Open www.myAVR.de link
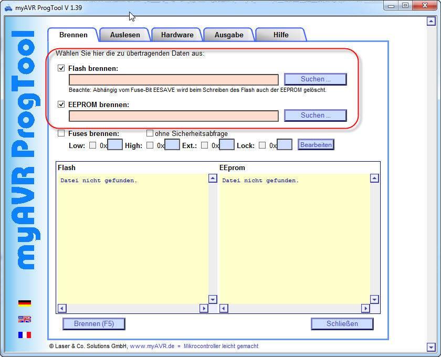This screenshot has width=441, height=357. [152, 346]
